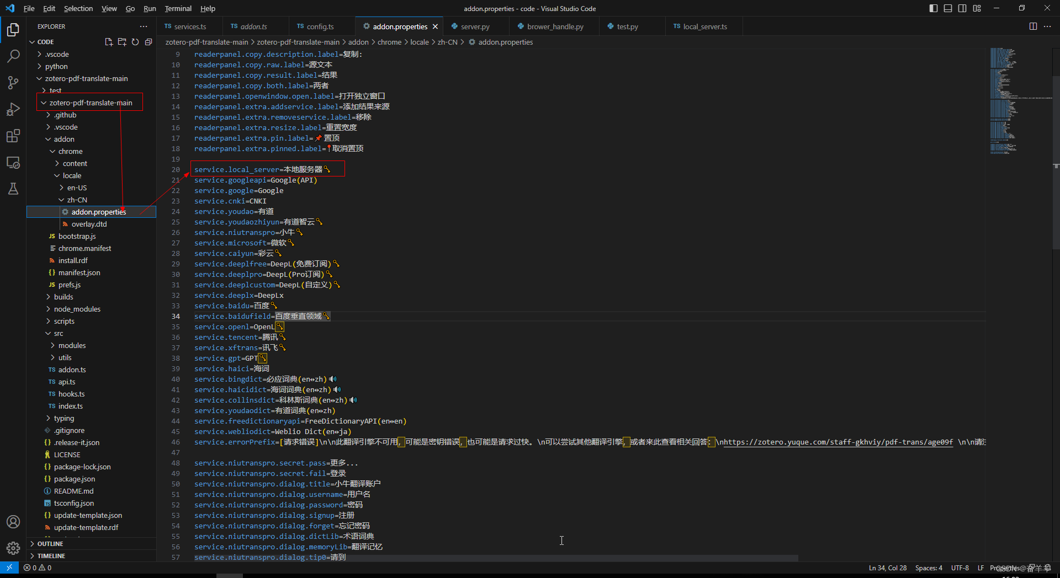Open the Run menu
The width and height of the screenshot is (1060, 578).
click(150, 8)
